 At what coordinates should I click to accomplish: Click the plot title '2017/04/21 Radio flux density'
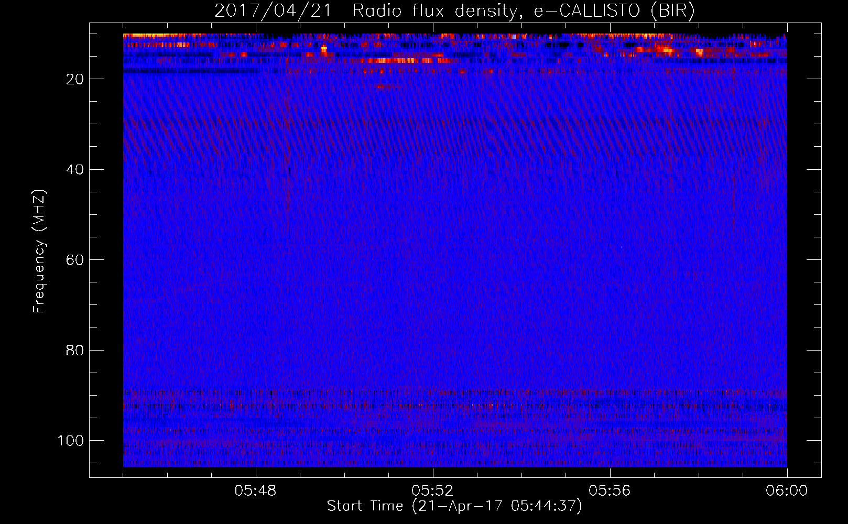pyautogui.click(x=454, y=11)
